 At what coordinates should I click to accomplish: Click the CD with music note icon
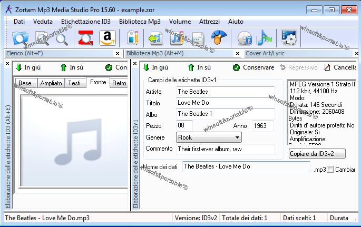245,38
